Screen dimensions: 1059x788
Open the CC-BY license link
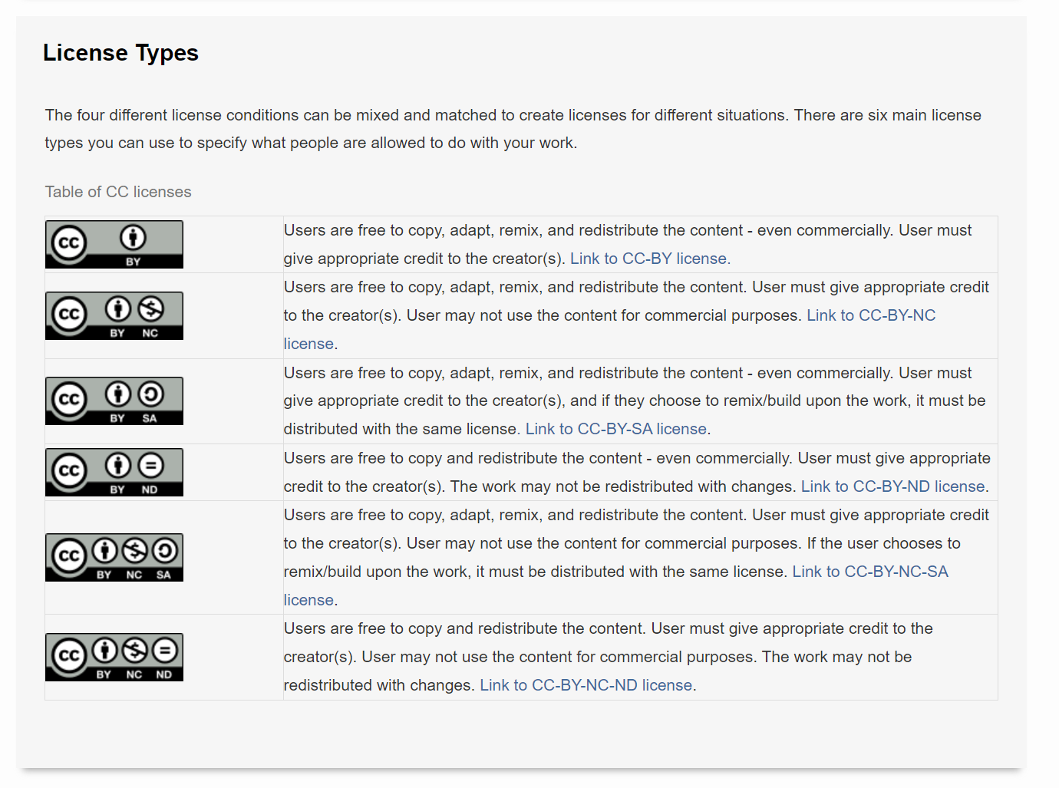coord(649,259)
